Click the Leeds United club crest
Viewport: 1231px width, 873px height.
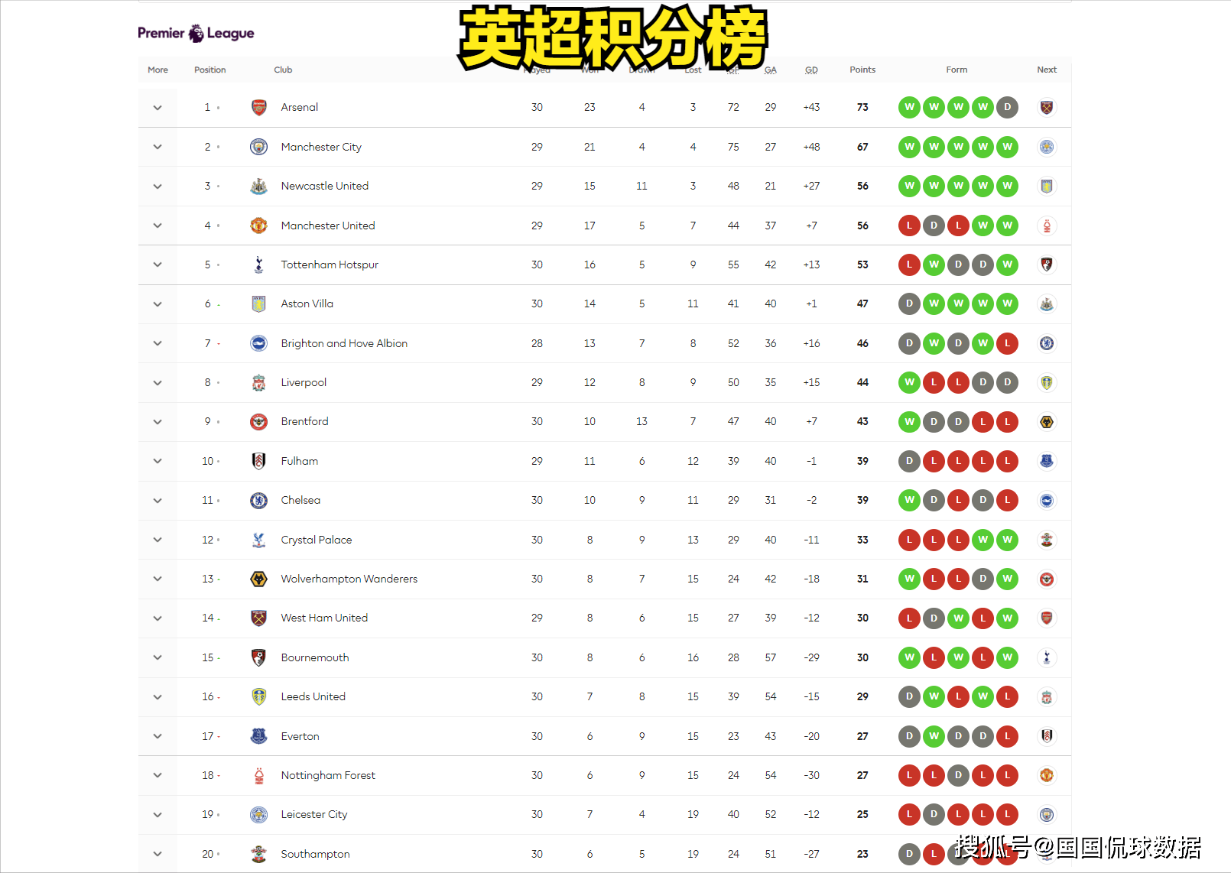[259, 696]
